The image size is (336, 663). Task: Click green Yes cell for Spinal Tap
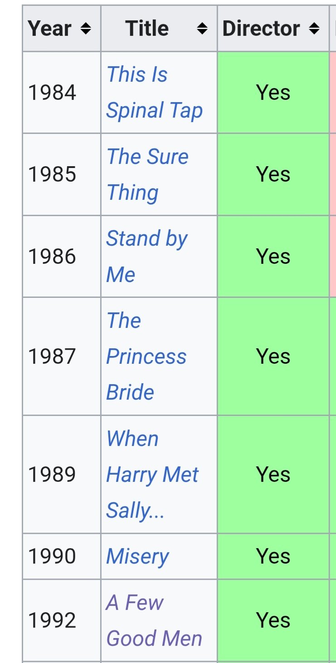click(x=273, y=93)
